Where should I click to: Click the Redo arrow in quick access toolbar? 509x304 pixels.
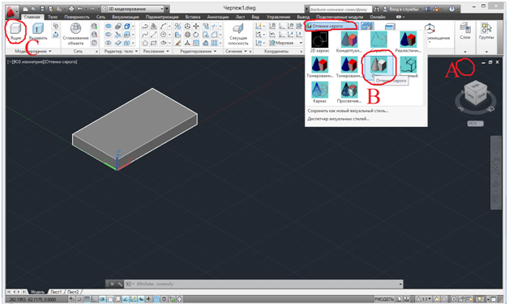click(x=92, y=9)
